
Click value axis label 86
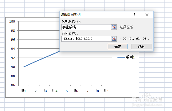[13, 85]
